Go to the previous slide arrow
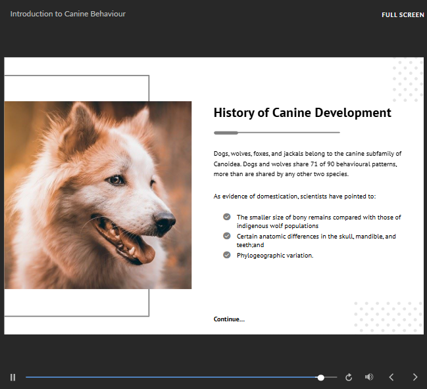 tap(391, 377)
